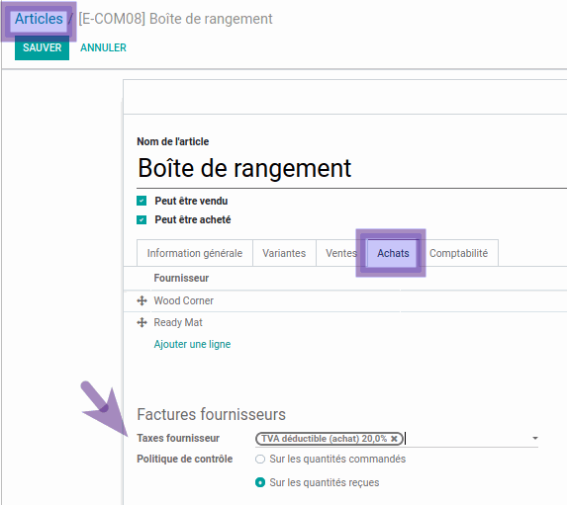Uncheck the Peut être acheté checkbox
The height and width of the screenshot is (505, 567).
click(x=142, y=219)
